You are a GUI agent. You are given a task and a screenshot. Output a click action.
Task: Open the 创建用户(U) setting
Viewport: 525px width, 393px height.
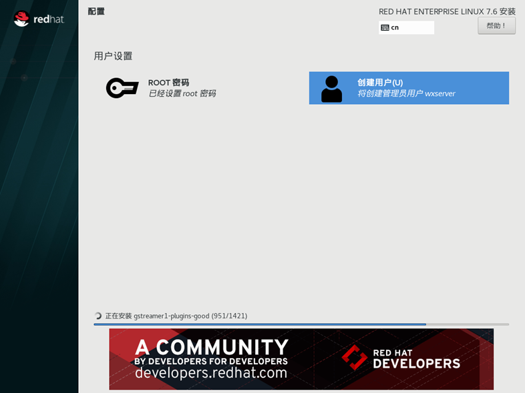(x=409, y=88)
